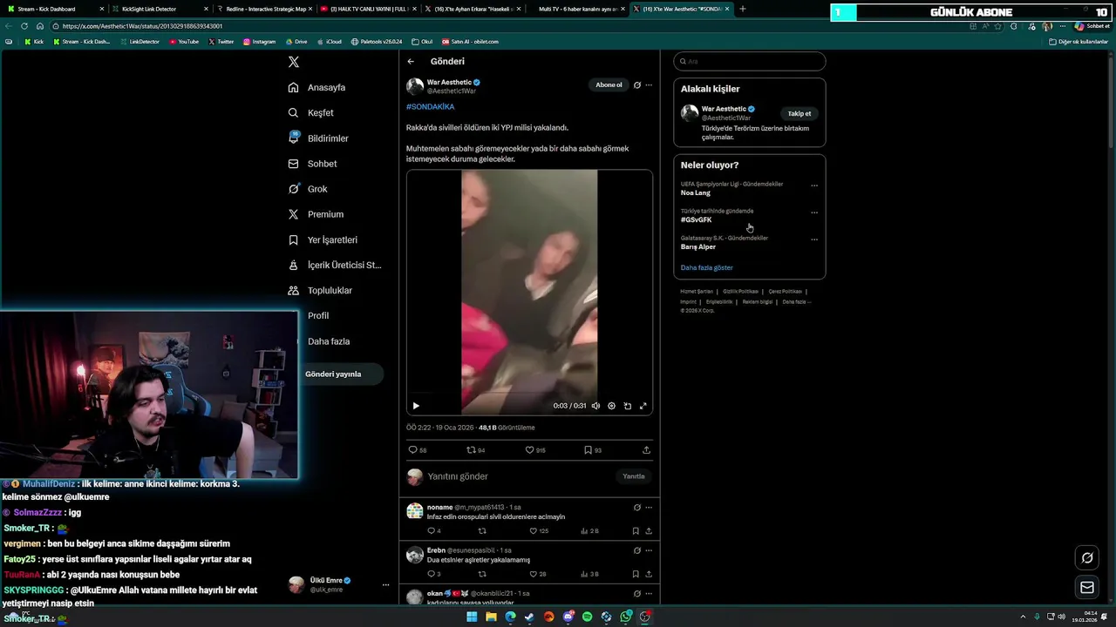Click the reply icon with 58

click(417, 450)
